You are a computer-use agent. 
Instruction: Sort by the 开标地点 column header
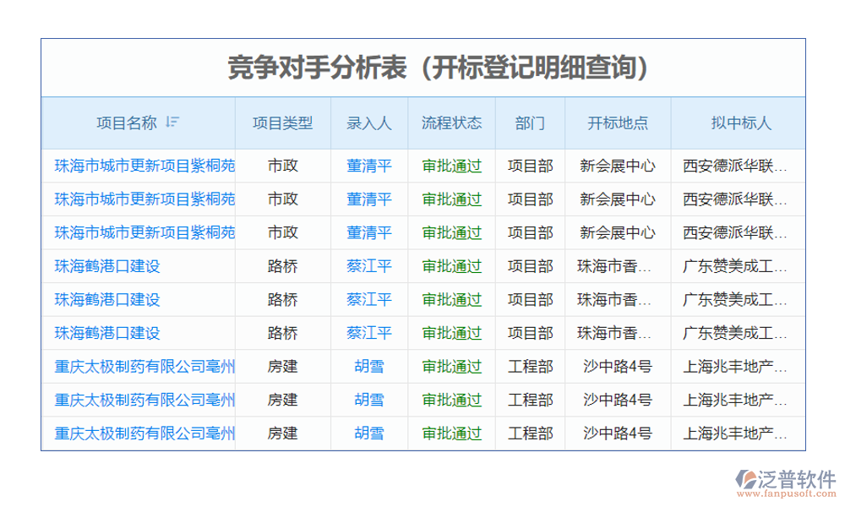616,121
